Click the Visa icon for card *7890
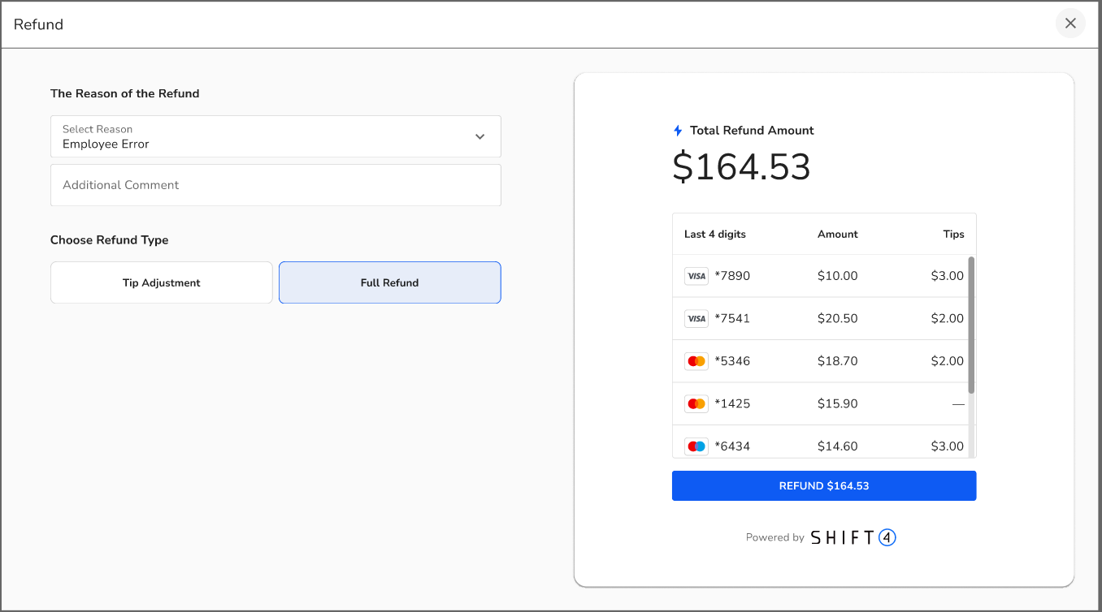1102x612 pixels. point(696,276)
